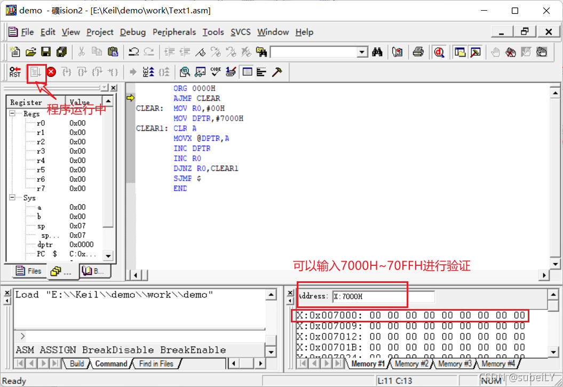Close the register panel with its X button
The height and width of the screenshot is (387, 563).
(114, 88)
